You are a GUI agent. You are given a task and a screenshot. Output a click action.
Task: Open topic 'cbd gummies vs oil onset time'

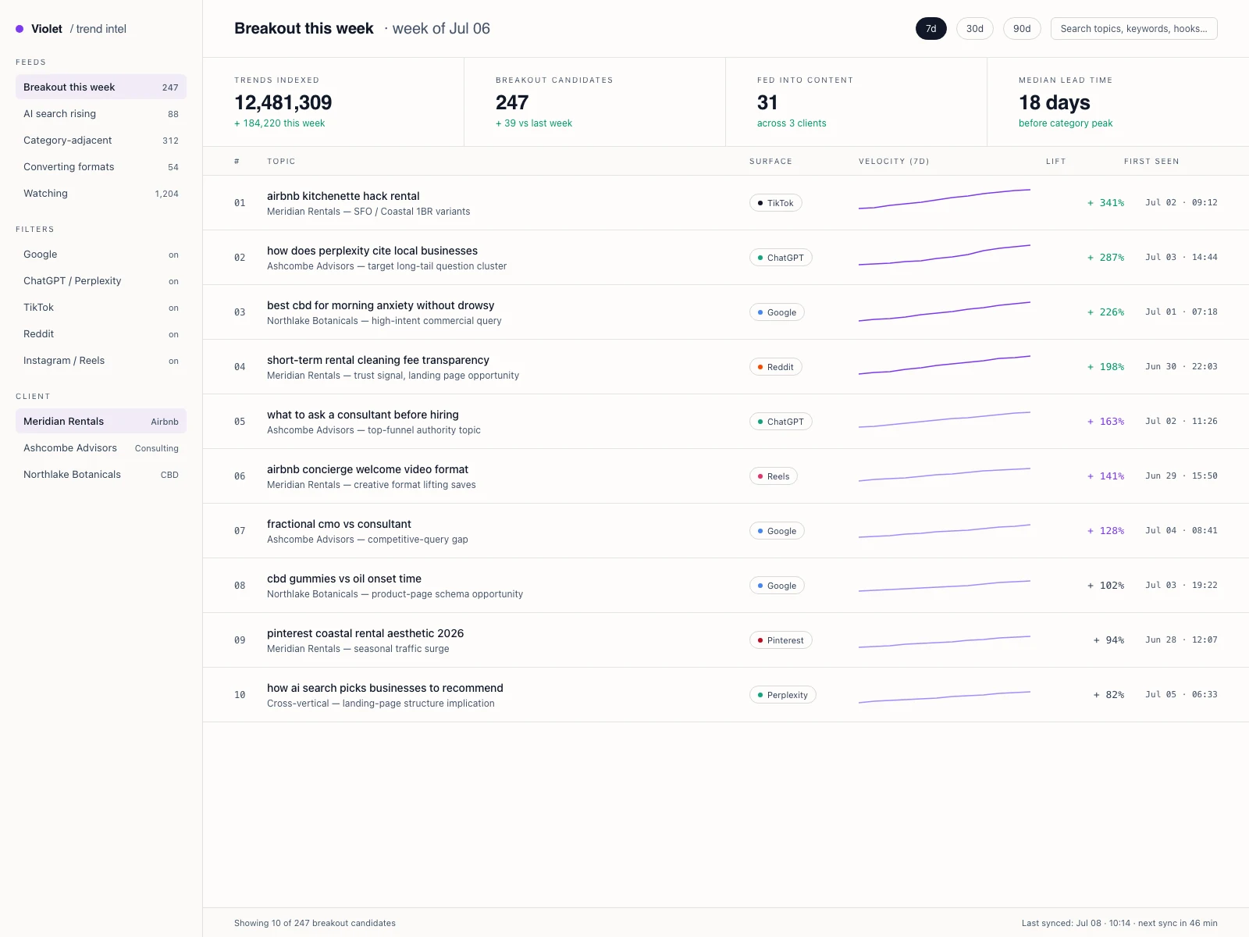pos(344,579)
